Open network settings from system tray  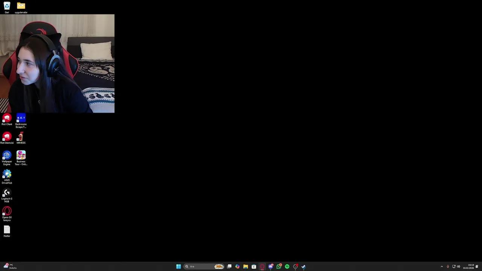pos(454,266)
